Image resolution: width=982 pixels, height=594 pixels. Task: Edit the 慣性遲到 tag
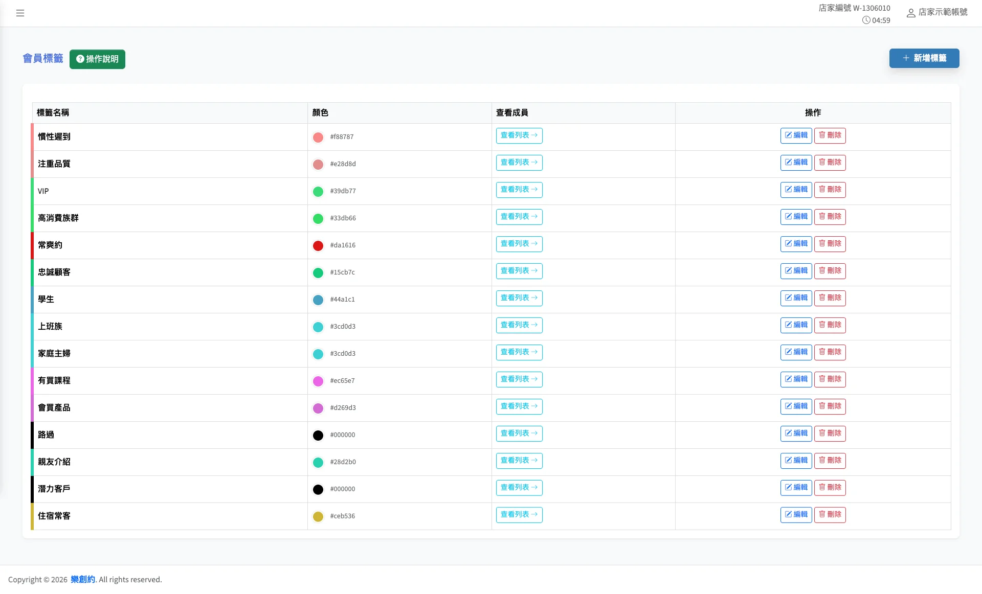coord(796,135)
